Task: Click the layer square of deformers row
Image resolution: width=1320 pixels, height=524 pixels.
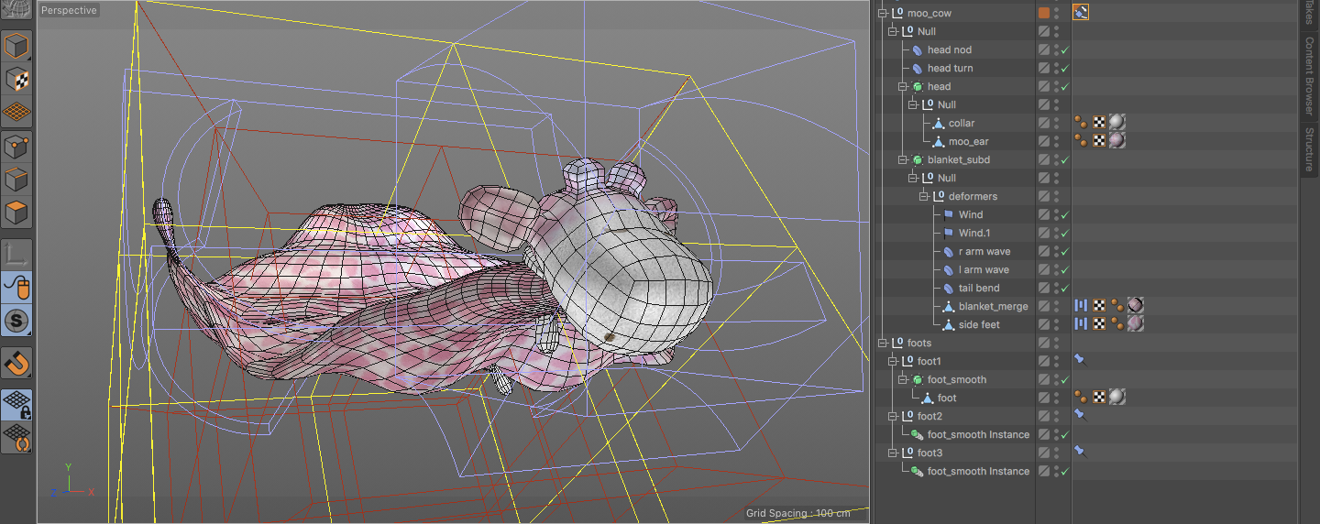Action: coord(1044,196)
